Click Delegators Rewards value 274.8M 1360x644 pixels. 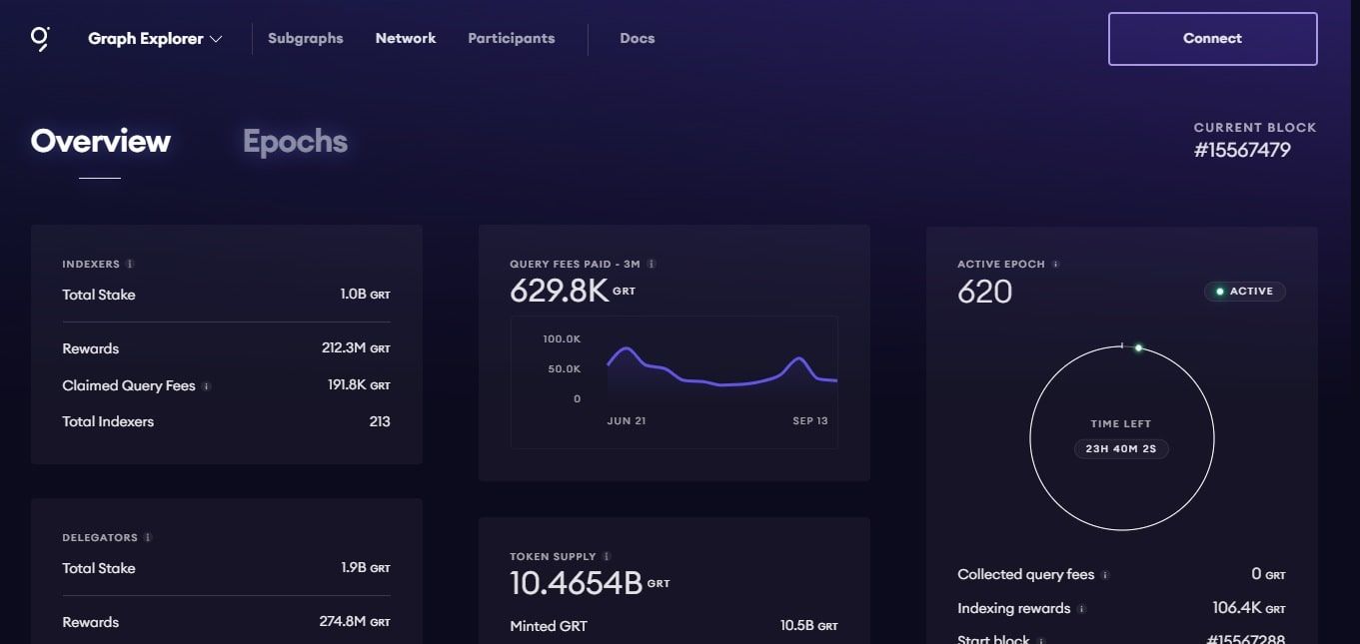click(x=355, y=622)
